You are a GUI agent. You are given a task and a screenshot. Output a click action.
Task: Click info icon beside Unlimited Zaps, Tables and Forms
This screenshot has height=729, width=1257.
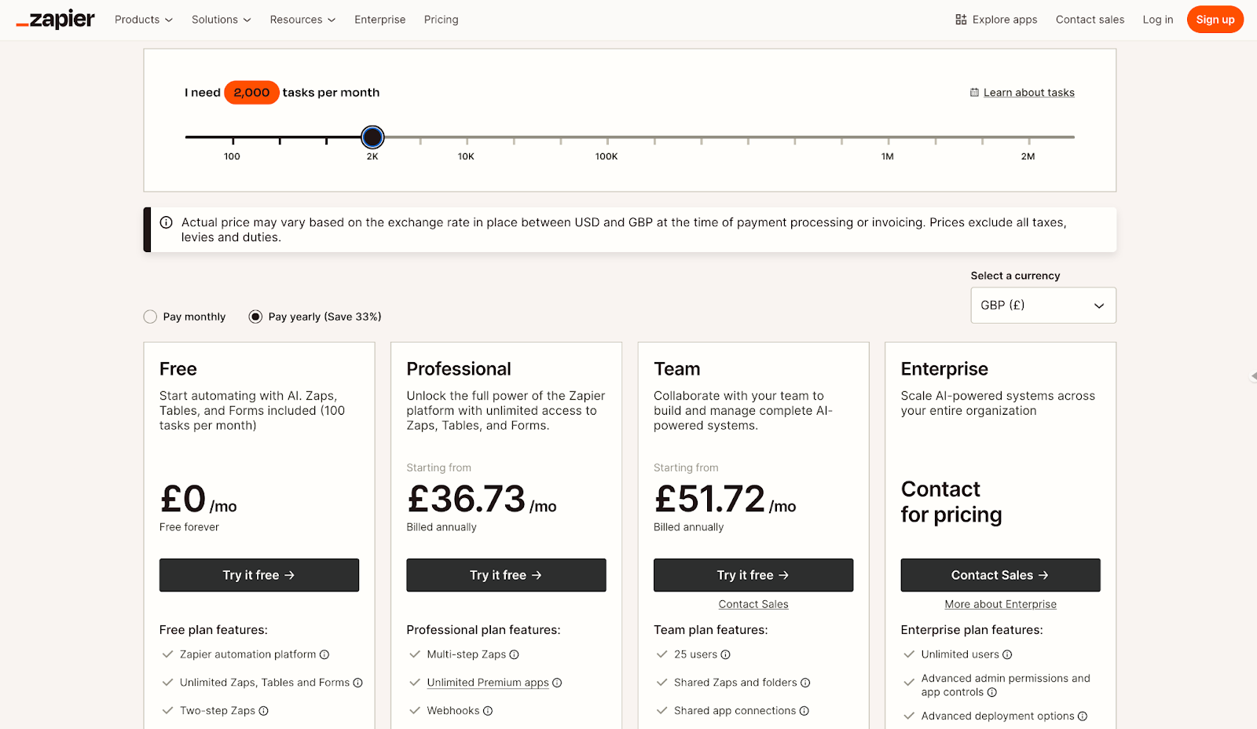click(x=357, y=683)
